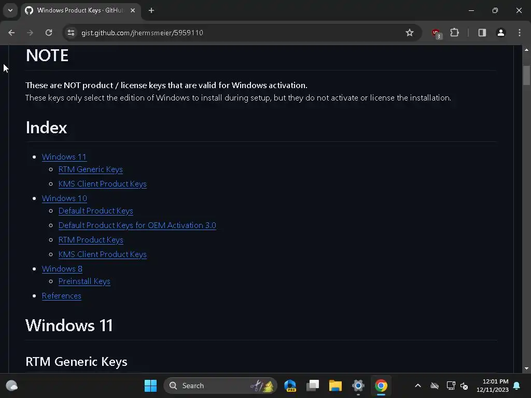Open Default Product Keys for OEM Activation 3.0
The height and width of the screenshot is (398, 531).
(x=137, y=225)
